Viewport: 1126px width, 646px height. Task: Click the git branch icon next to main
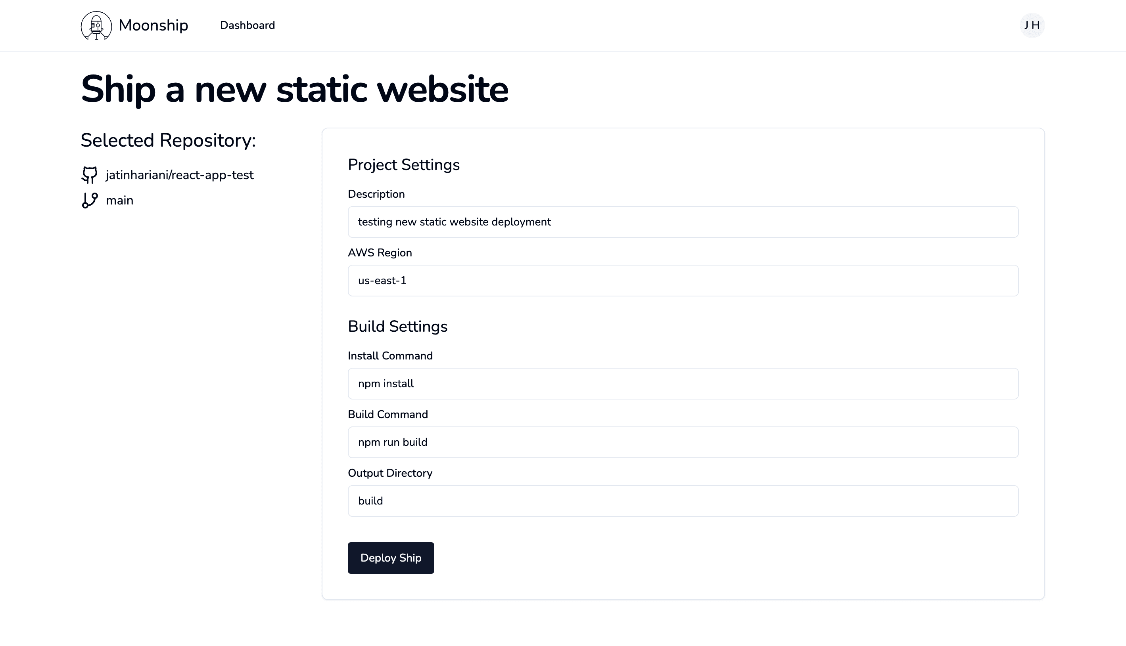(x=90, y=200)
